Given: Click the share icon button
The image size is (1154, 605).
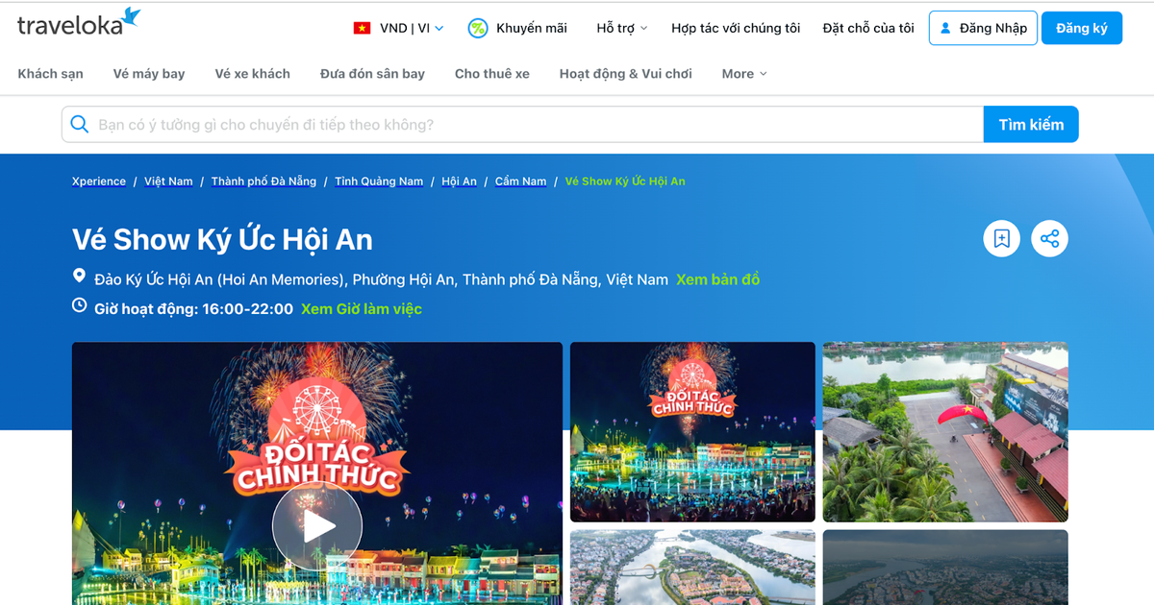Looking at the screenshot, I should point(1049,239).
